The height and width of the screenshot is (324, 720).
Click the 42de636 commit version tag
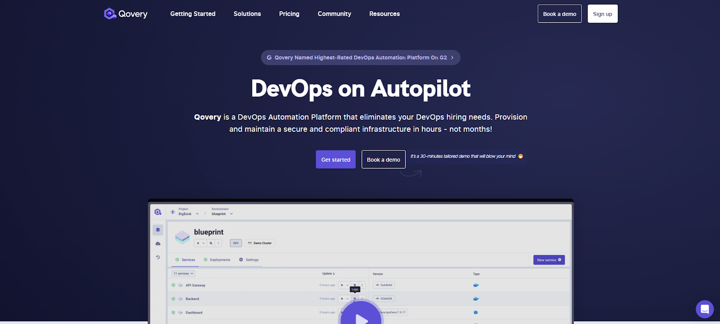(384, 298)
